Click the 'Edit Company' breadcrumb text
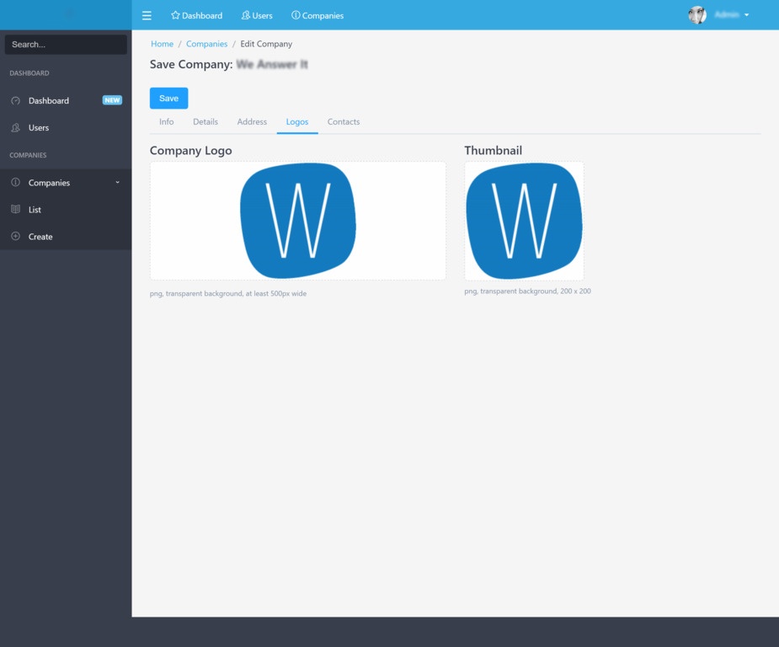Image resolution: width=779 pixels, height=647 pixels. point(266,44)
